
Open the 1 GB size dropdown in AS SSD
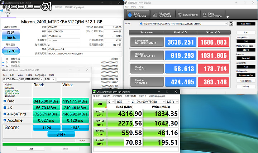click(49, 79)
